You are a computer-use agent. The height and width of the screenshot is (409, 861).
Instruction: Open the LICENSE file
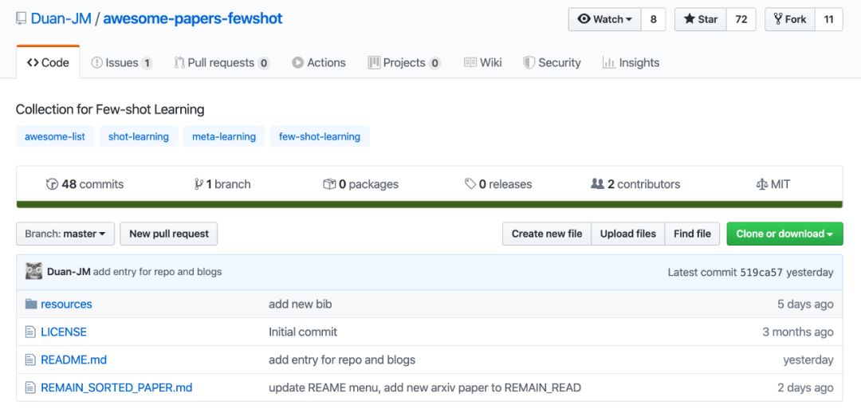[x=64, y=332]
